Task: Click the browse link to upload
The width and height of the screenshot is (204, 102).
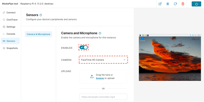Action: pyautogui.click(x=100, y=78)
